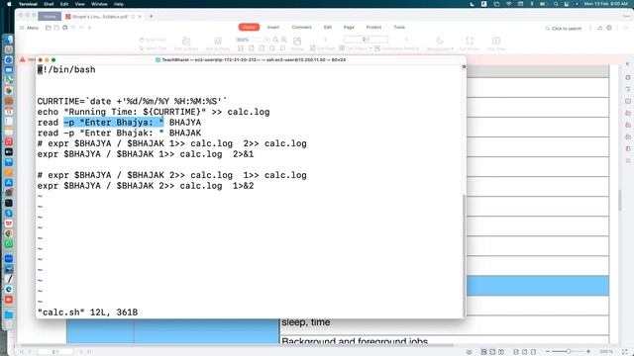Switch to the Protect ribbon tab

(373, 27)
